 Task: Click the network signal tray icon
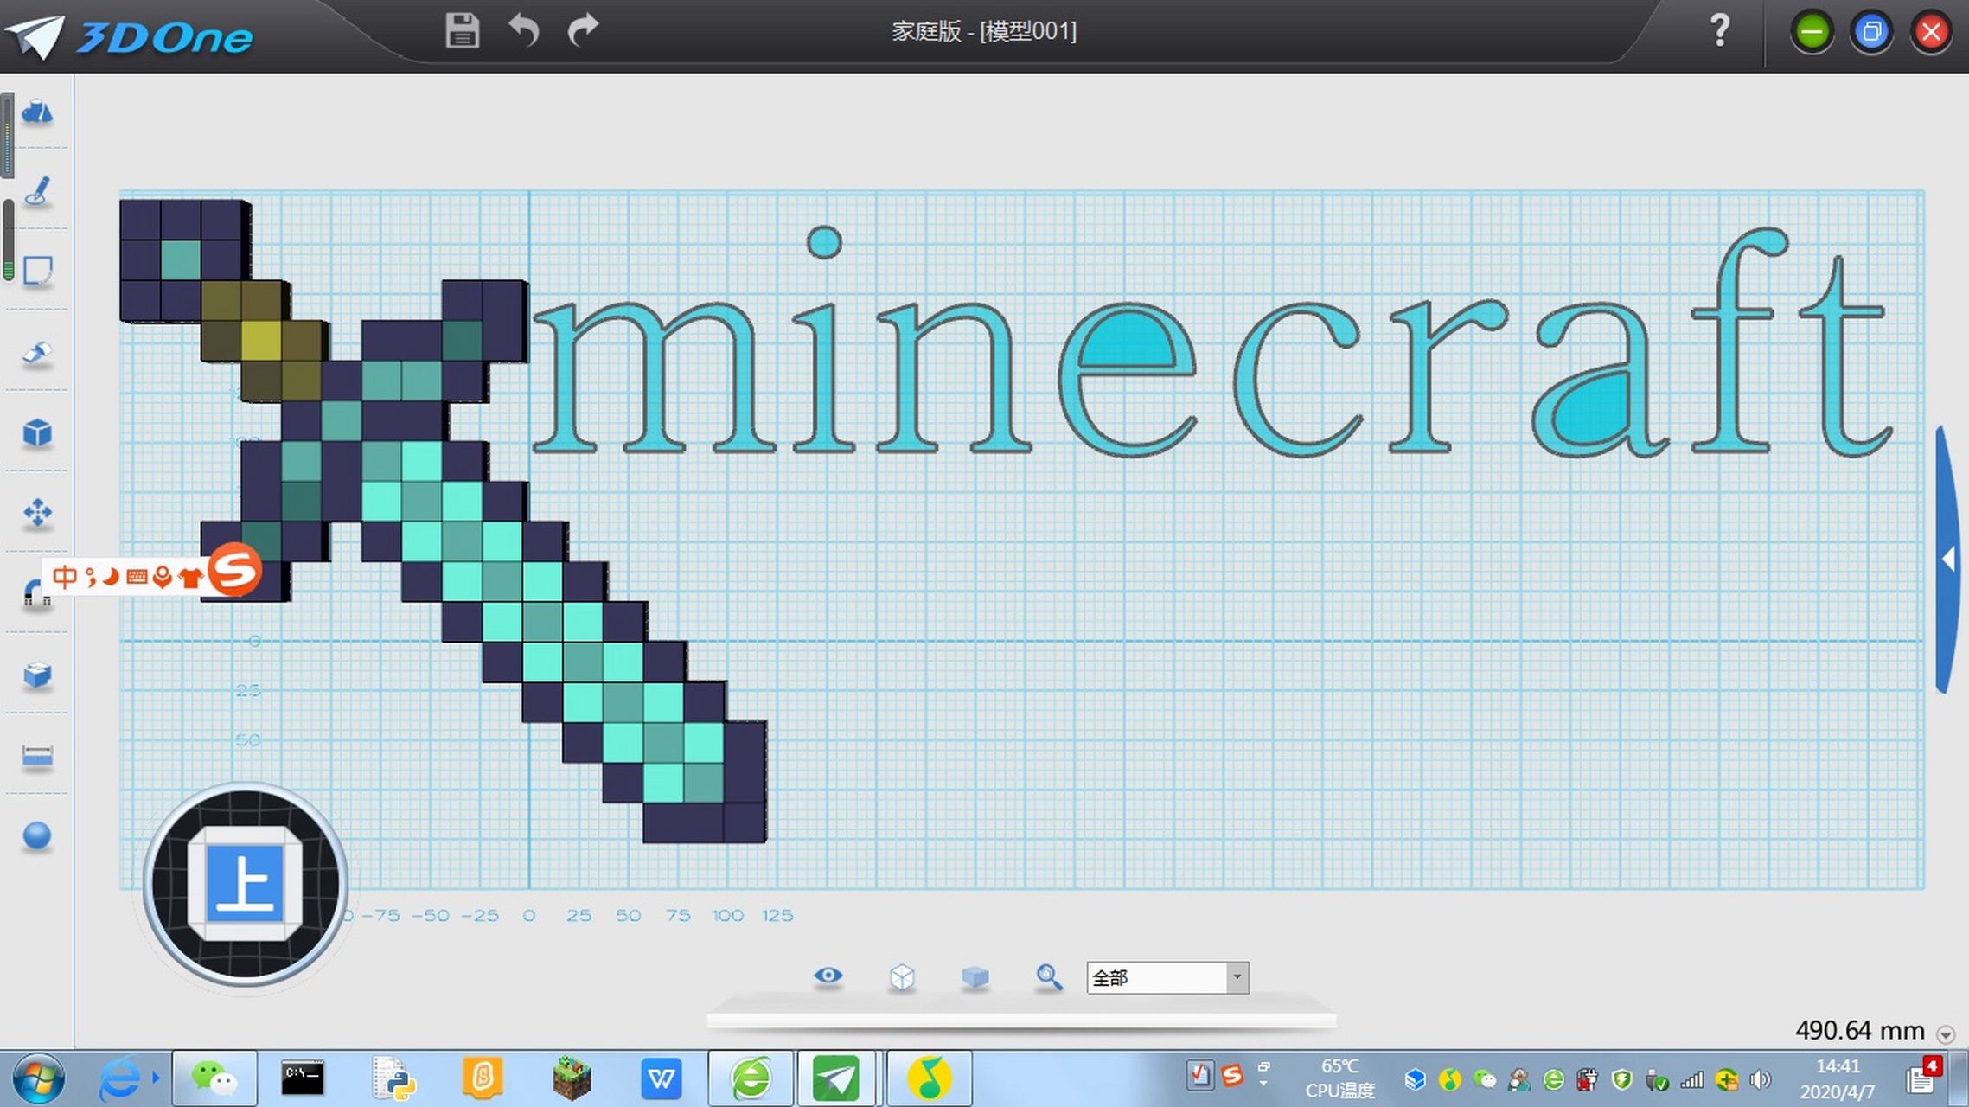tap(1691, 1079)
